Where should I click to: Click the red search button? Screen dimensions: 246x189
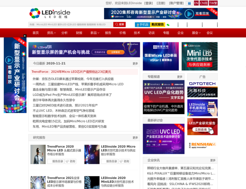[119, 25]
